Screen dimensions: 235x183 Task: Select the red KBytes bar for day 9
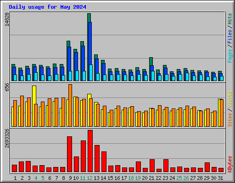[x=69, y=154]
